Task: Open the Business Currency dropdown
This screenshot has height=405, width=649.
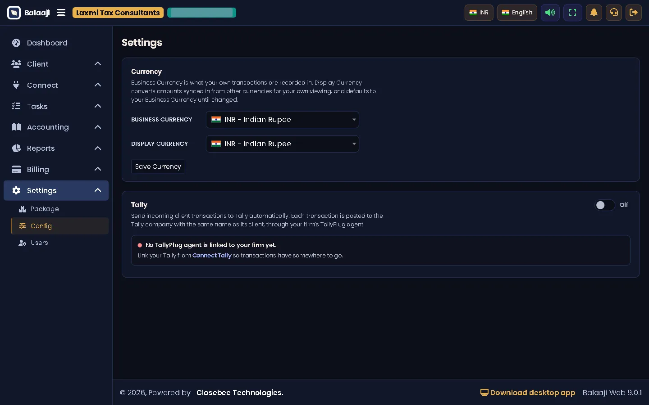Action: point(283,120)
